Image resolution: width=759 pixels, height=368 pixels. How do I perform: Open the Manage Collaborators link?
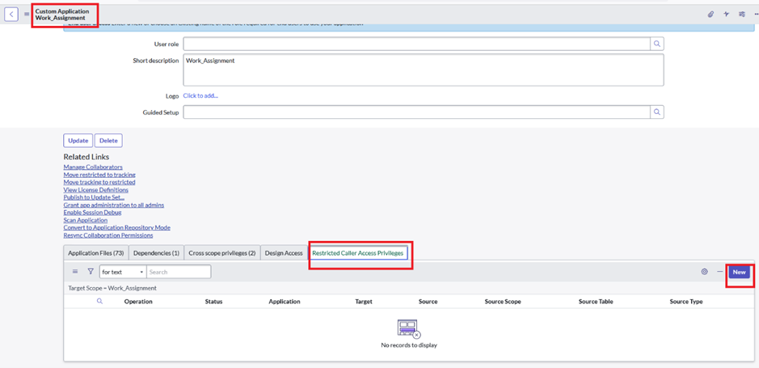coord(93,167)
